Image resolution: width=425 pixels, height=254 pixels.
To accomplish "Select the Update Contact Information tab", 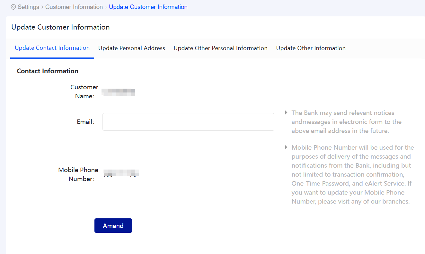I will click(x=52, y=48).
